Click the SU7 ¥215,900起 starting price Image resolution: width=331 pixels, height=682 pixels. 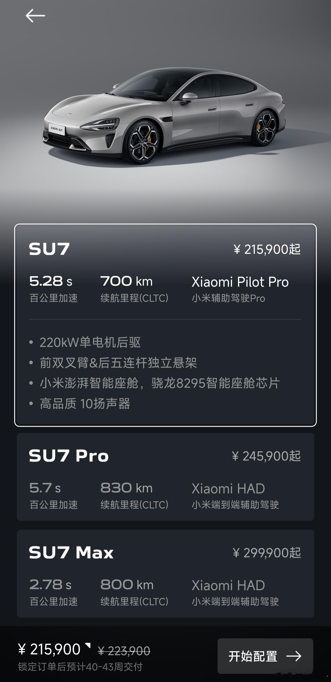click(x=267, y=249)
